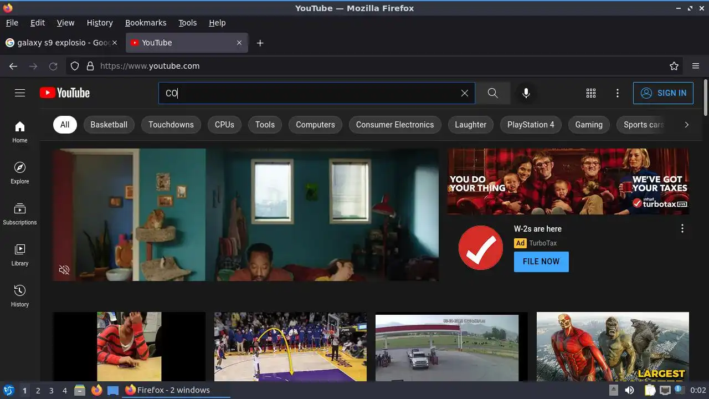709x399 pixels.
Task: Open YouTube settings three-dot menu
Action: pyautogui.click(x=618, y=93)
